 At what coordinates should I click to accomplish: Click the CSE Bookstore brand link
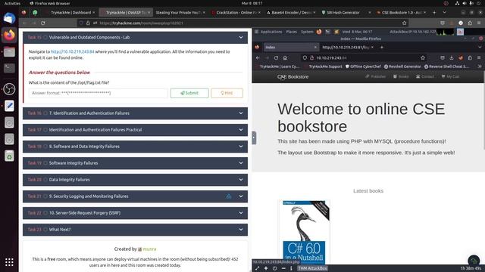[x=293, y=77]
